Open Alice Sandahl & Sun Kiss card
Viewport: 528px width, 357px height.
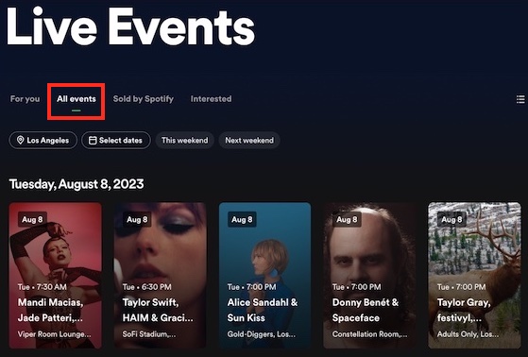pyautogui.click(x=265, y=275)
